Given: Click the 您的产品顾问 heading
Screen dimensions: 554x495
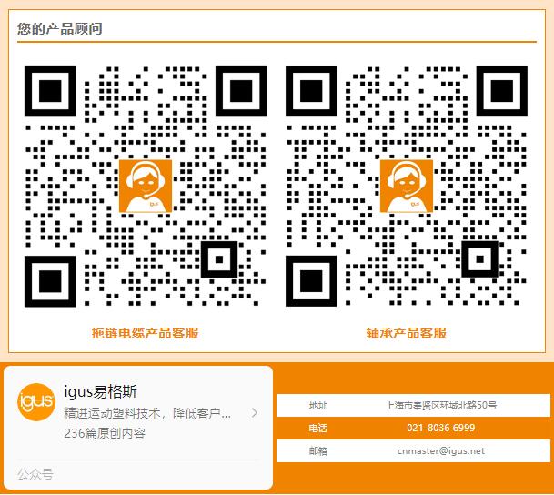Looking at the screenshot, I should 60,28.
